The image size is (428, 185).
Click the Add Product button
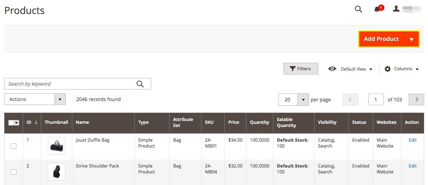(x=381, y=39)
